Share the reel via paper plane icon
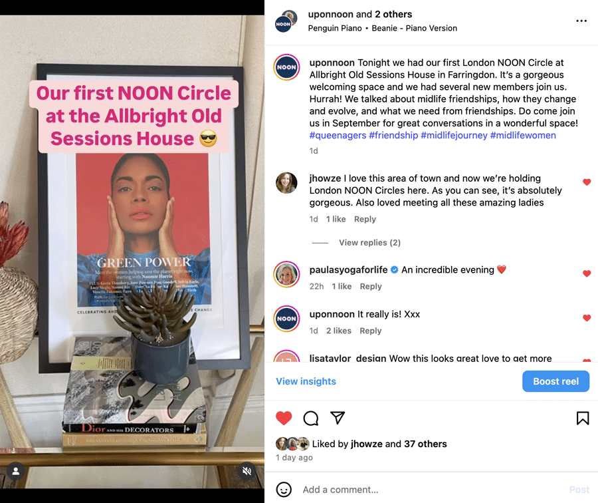 [338, 418]
